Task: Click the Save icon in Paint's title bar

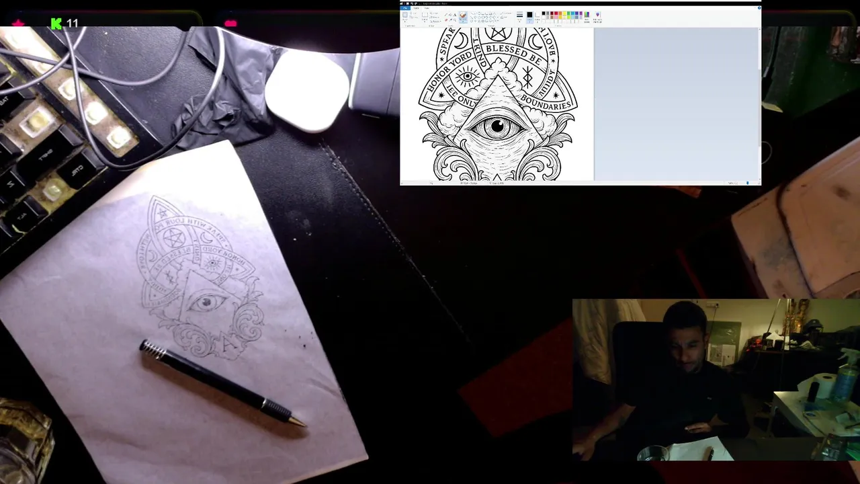Action: (407, 3)
